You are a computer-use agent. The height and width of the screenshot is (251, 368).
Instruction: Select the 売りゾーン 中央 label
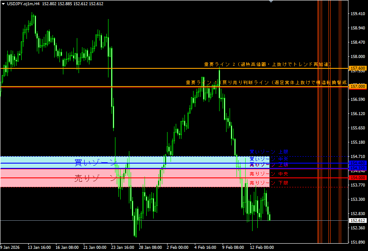click(269, 174)
